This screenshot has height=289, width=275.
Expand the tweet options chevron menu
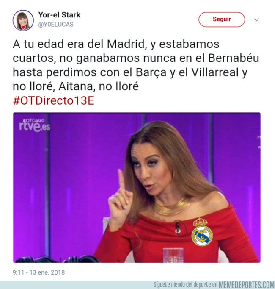[x=256, y=20]
